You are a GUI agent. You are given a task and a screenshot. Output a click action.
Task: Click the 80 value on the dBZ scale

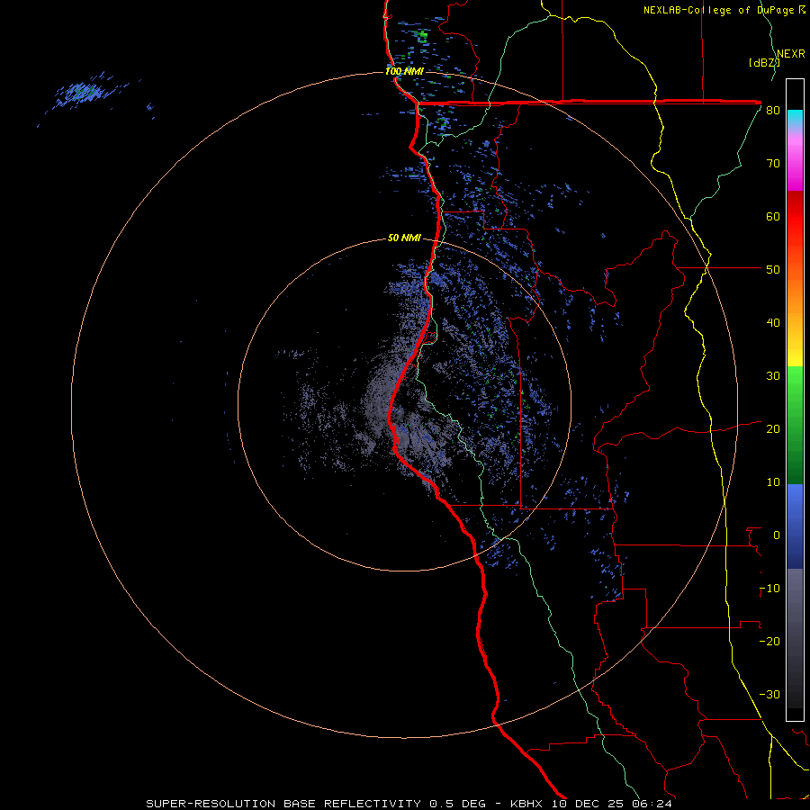coord(773,111)
